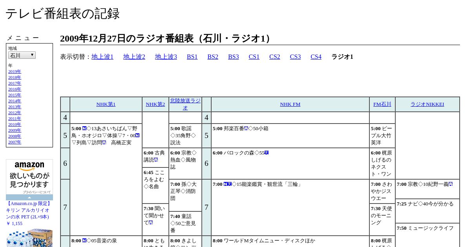
Task: Open the 2008年 archive link
Action: [15, 136]
